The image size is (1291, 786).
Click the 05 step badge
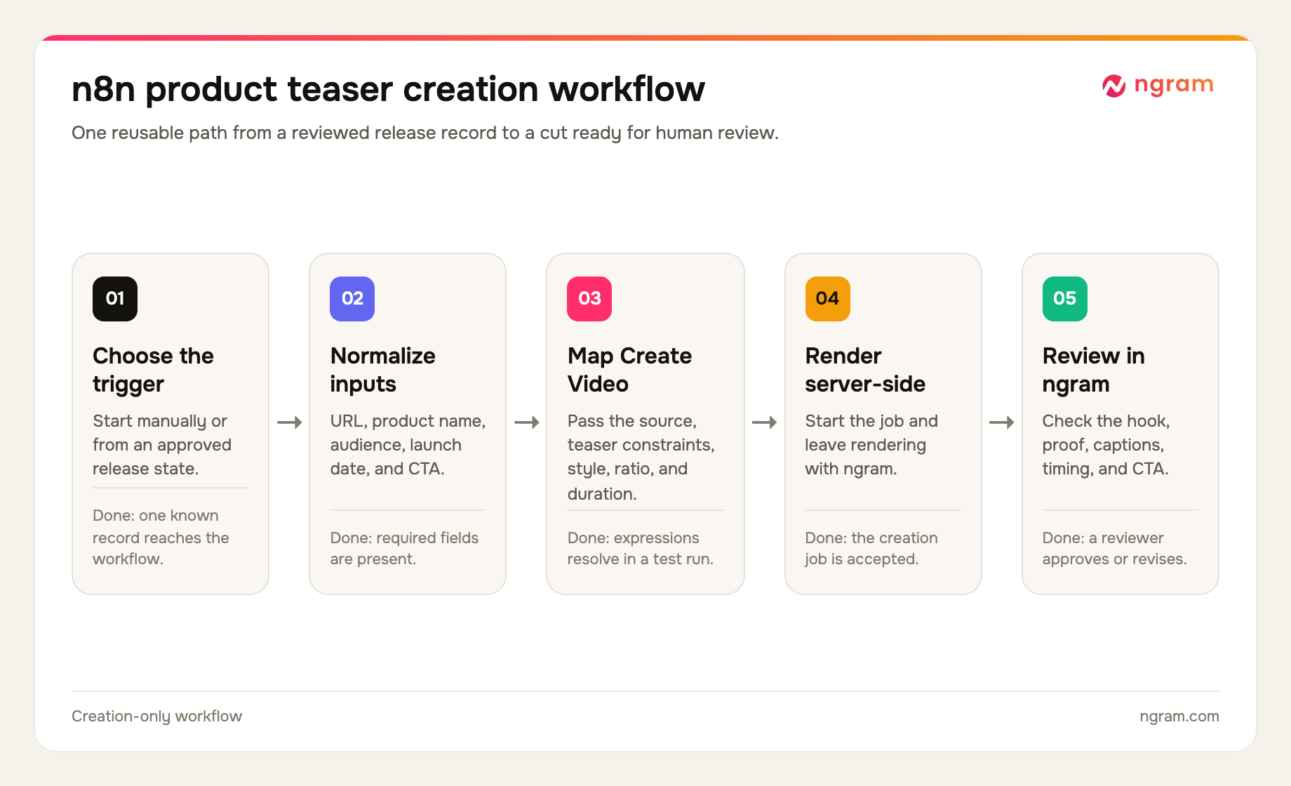[x=1065, y=299]
